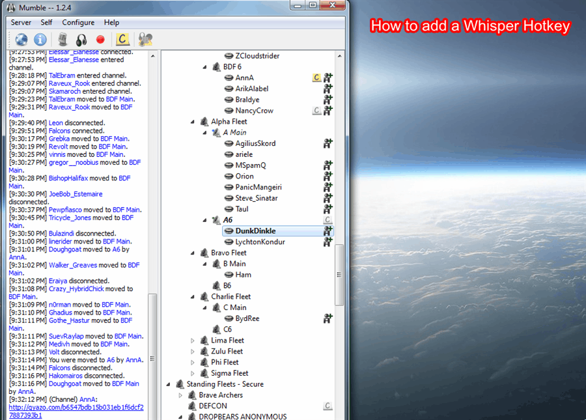This screenshot has height=420, width=586.
Task: Expand the Zulu Fleet channel
Action: [193, 351]
